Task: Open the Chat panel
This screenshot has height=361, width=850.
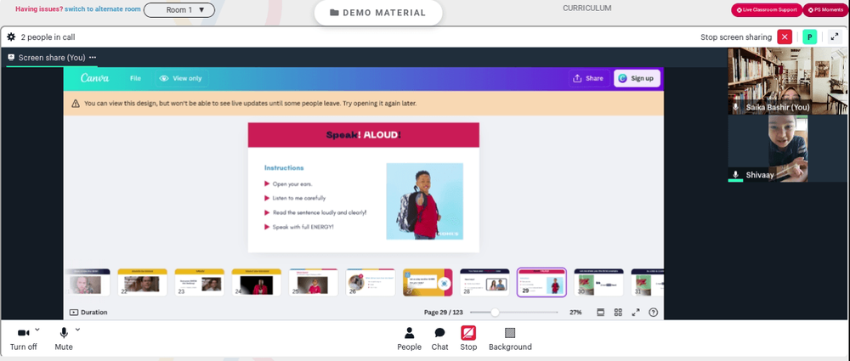Action: [439, 339]
